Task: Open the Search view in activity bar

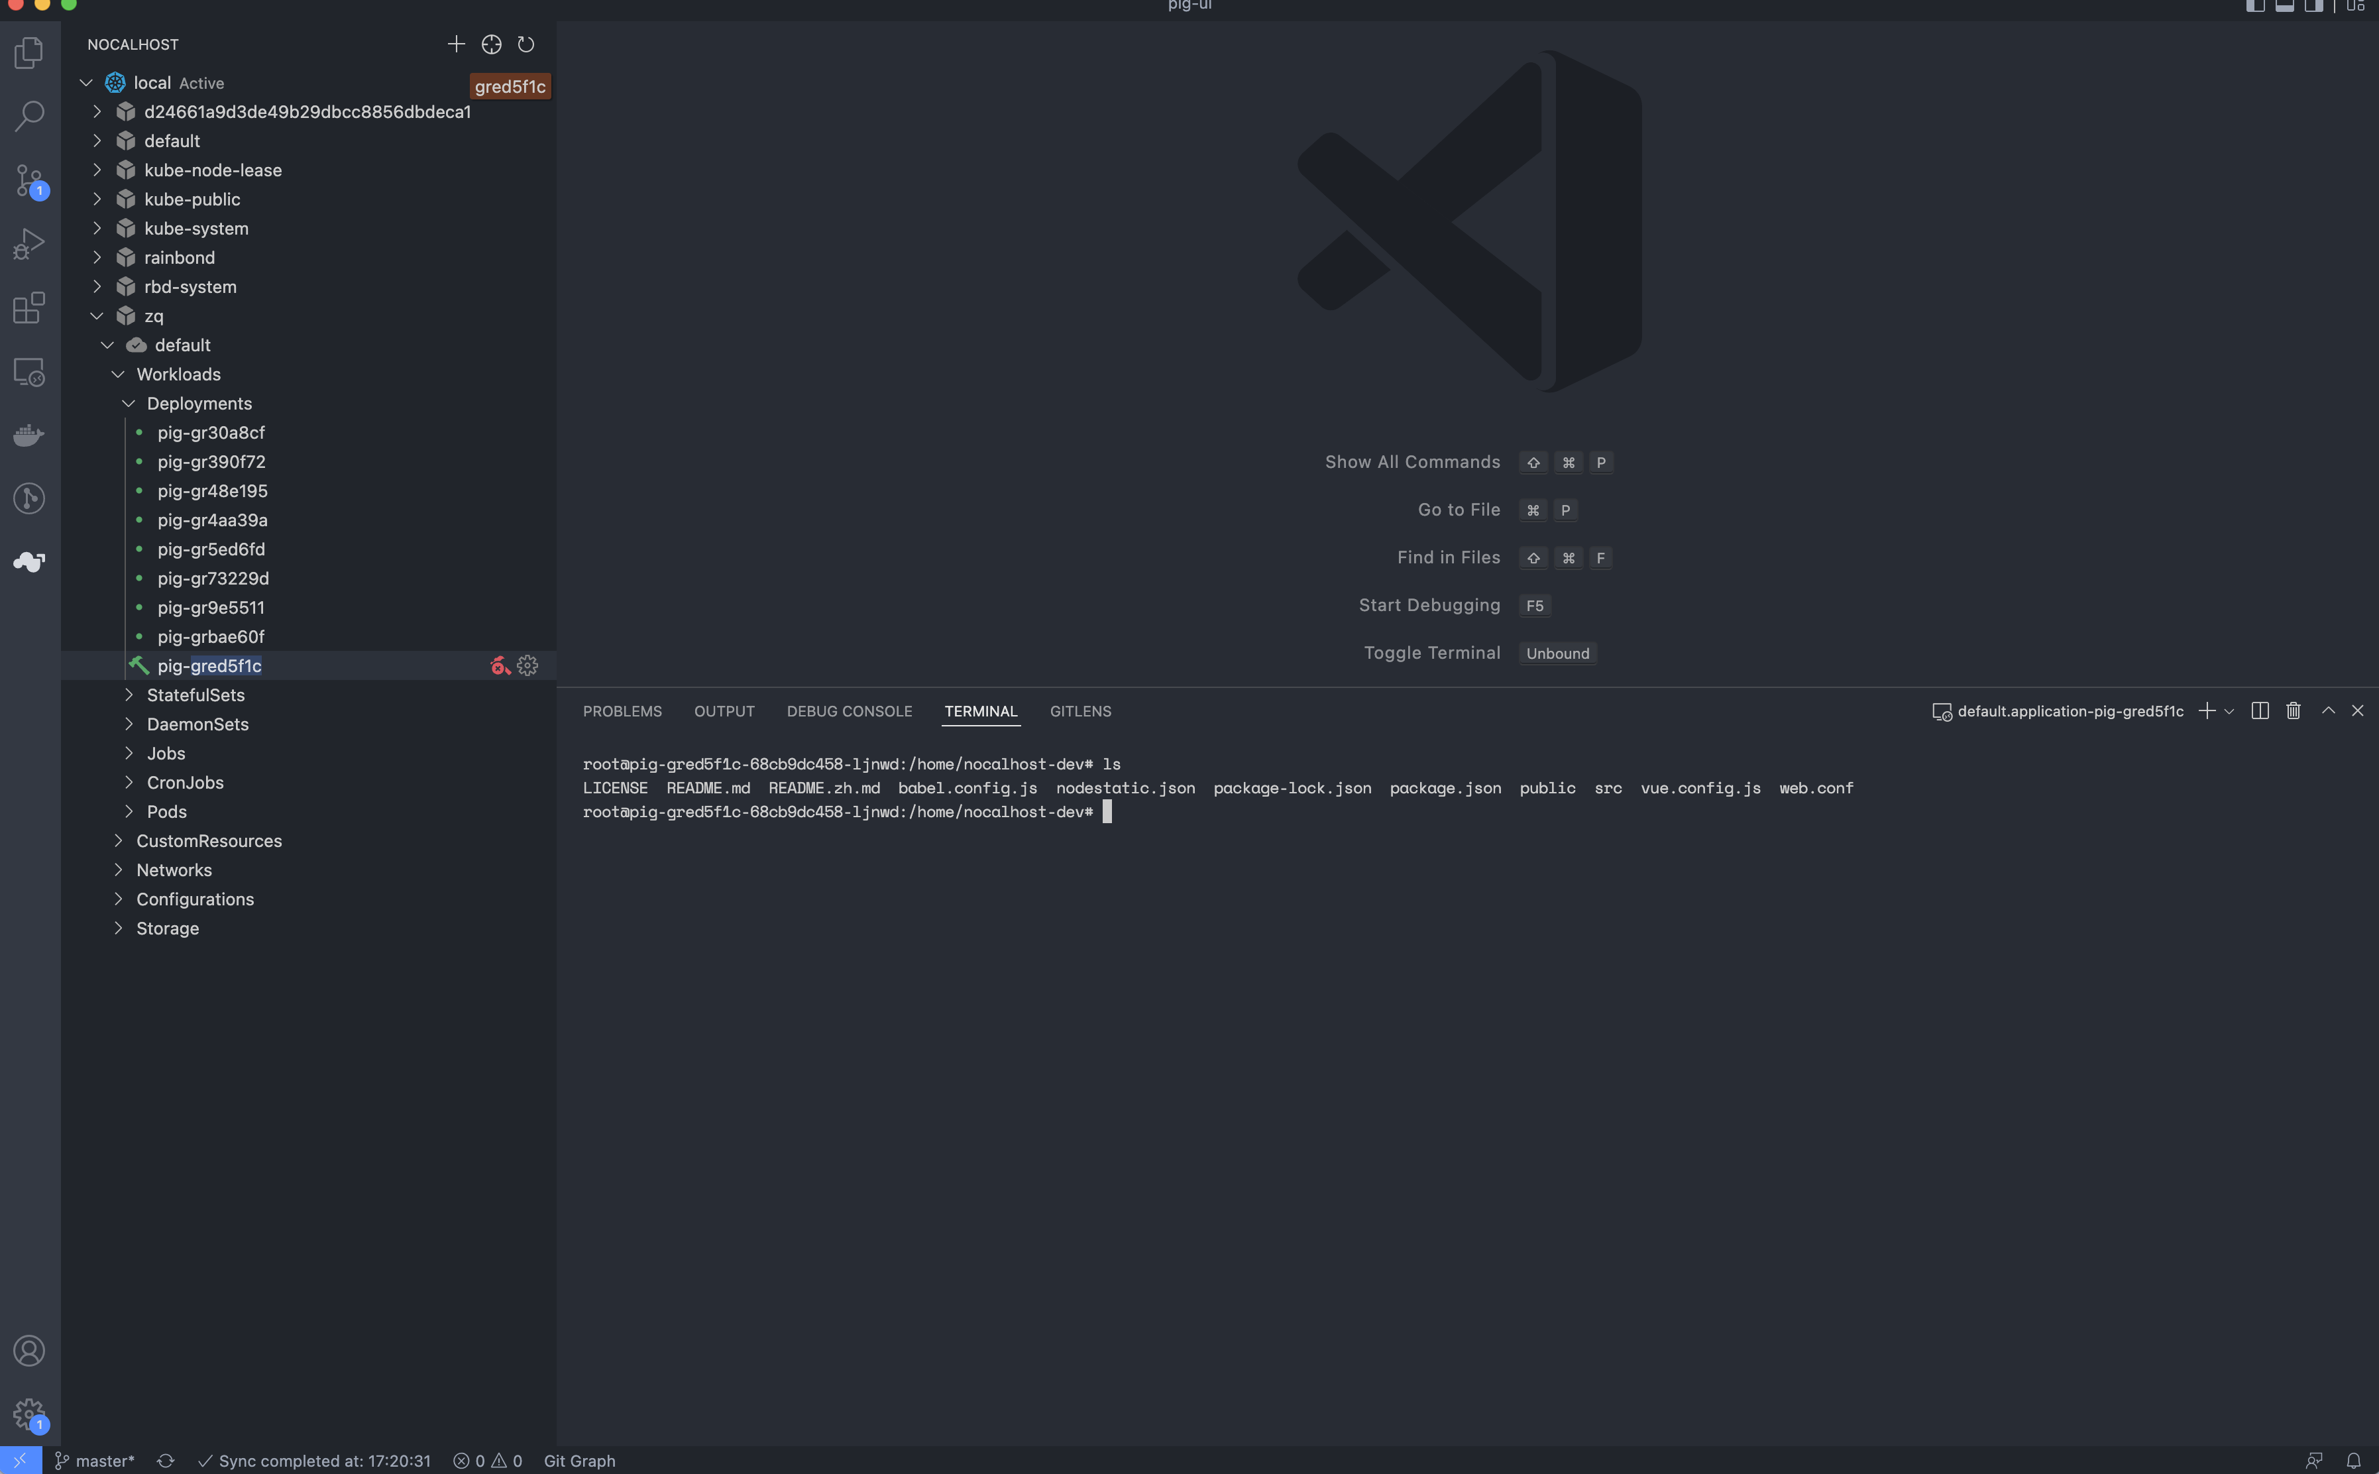Action: [x=29, y=116]
